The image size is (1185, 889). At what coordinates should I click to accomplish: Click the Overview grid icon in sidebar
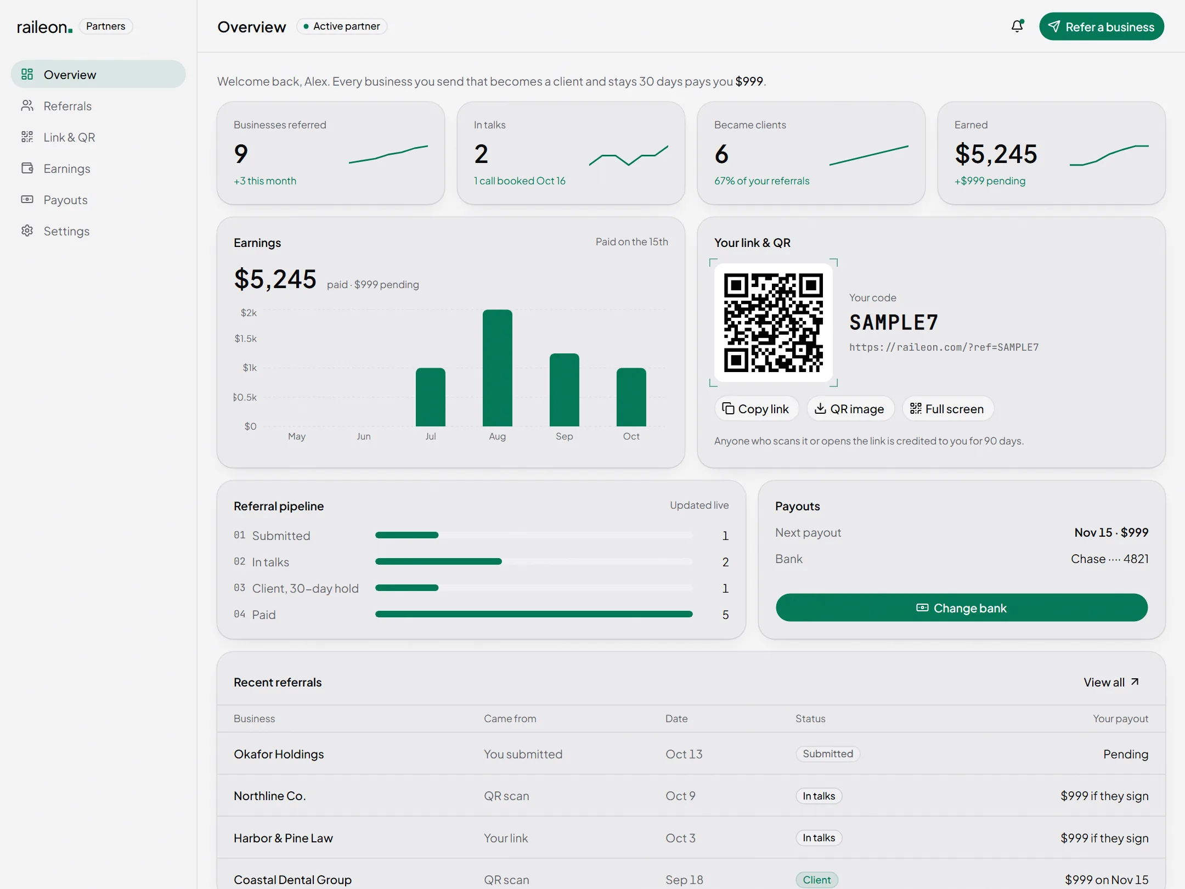(x=27, y=74)
